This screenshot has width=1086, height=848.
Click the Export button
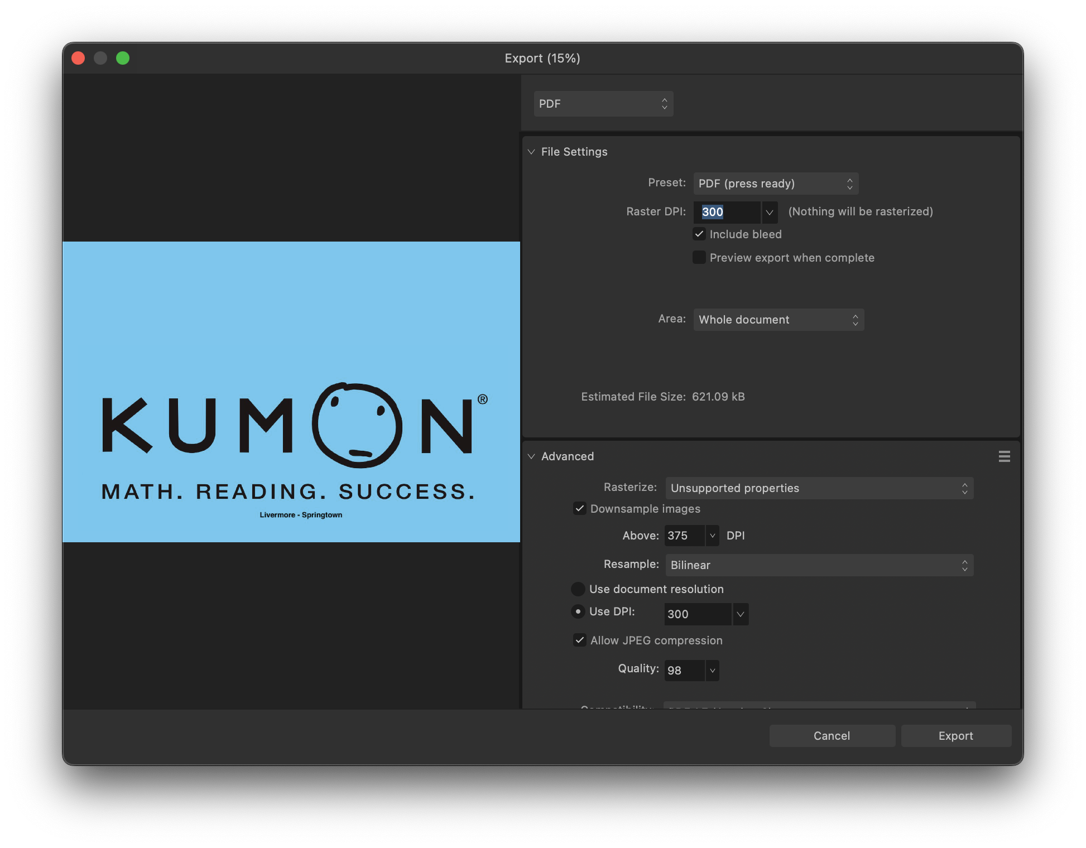(956, 736)
